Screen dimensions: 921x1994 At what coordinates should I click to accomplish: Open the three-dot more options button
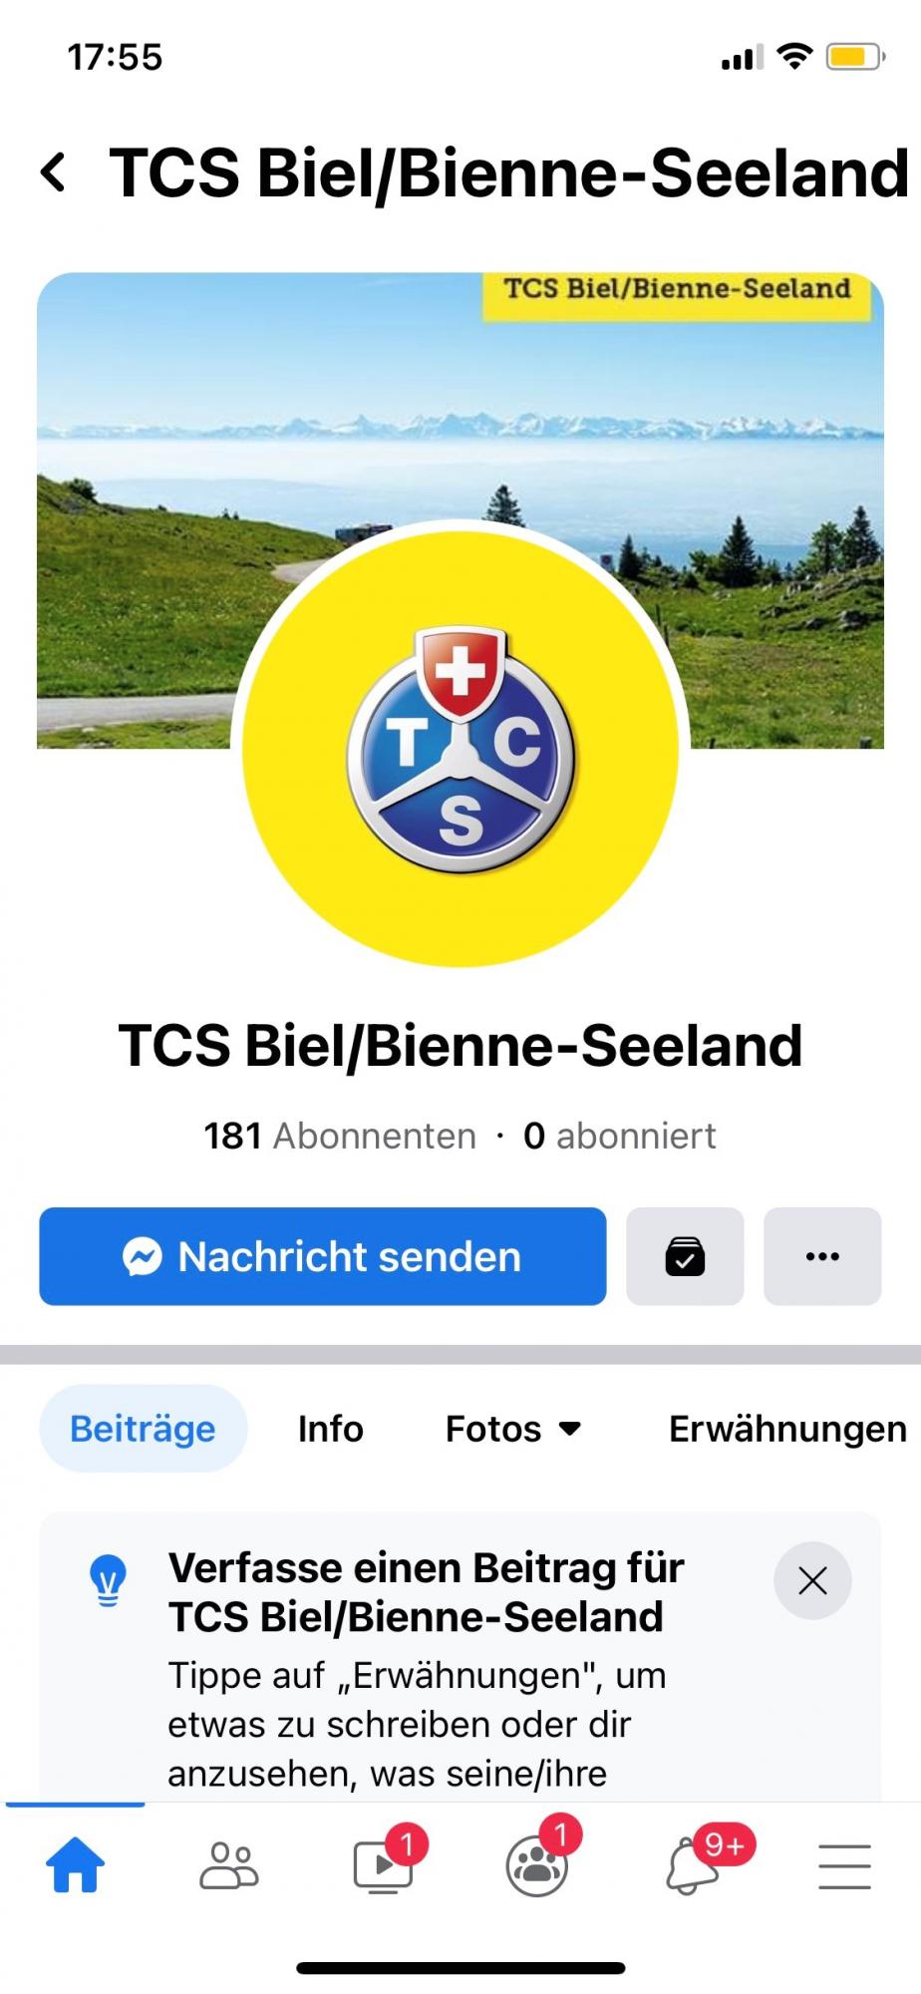pyautogui.click(x=822, y=1256)
